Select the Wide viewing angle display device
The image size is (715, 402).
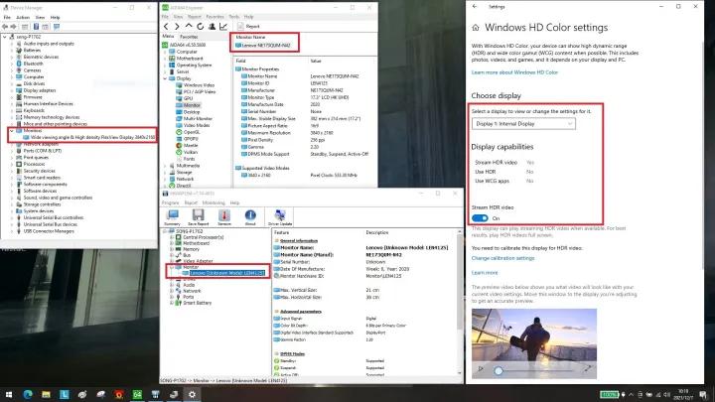pos(89,137)
